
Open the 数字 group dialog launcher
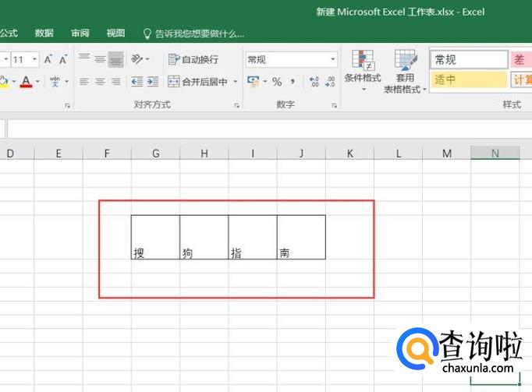coord(334,105)
